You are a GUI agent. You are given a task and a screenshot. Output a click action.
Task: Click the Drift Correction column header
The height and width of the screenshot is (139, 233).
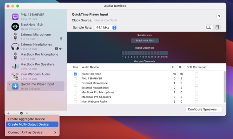[x=197, y=67]
